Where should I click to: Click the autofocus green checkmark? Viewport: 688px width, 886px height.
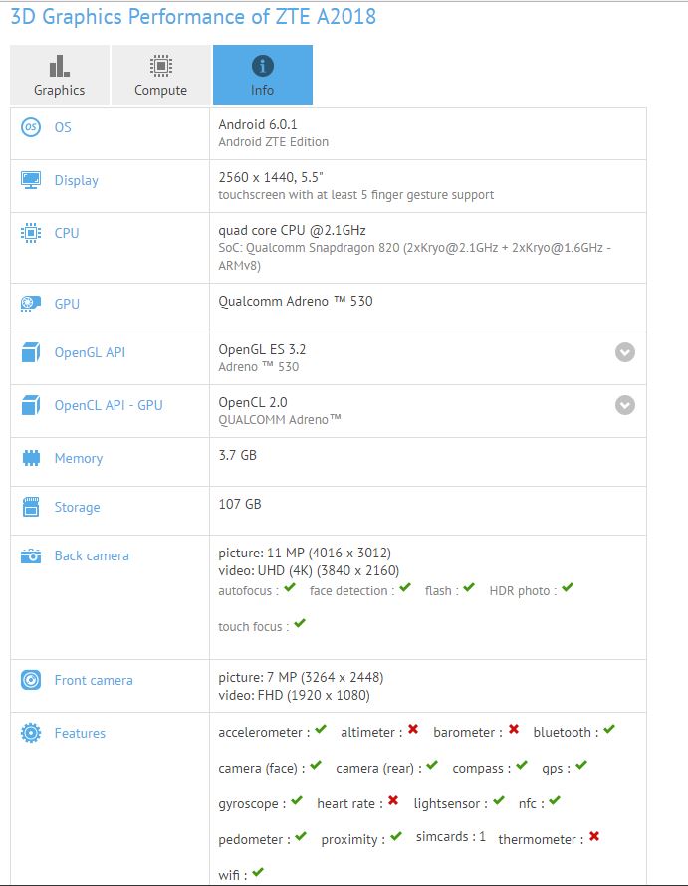(x=290, y=588)
